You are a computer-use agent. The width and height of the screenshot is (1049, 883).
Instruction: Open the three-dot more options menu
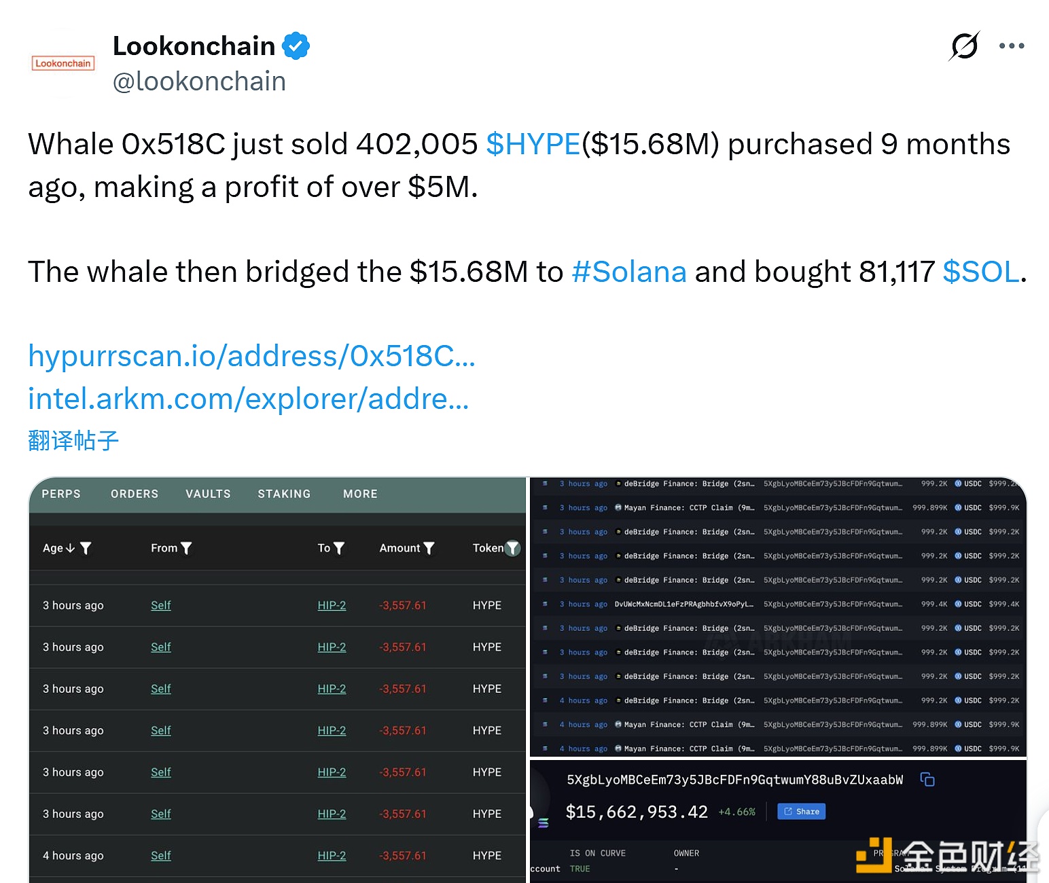coord(1012,46)
